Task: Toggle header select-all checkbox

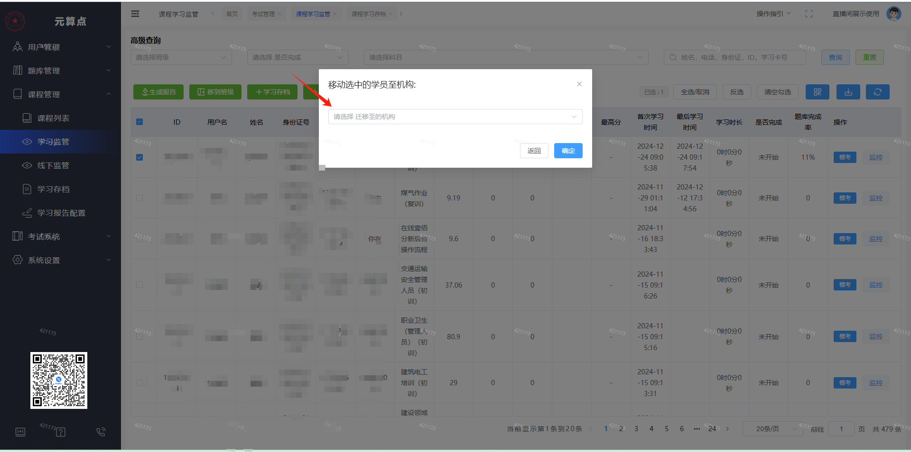Action: [139, 122]
